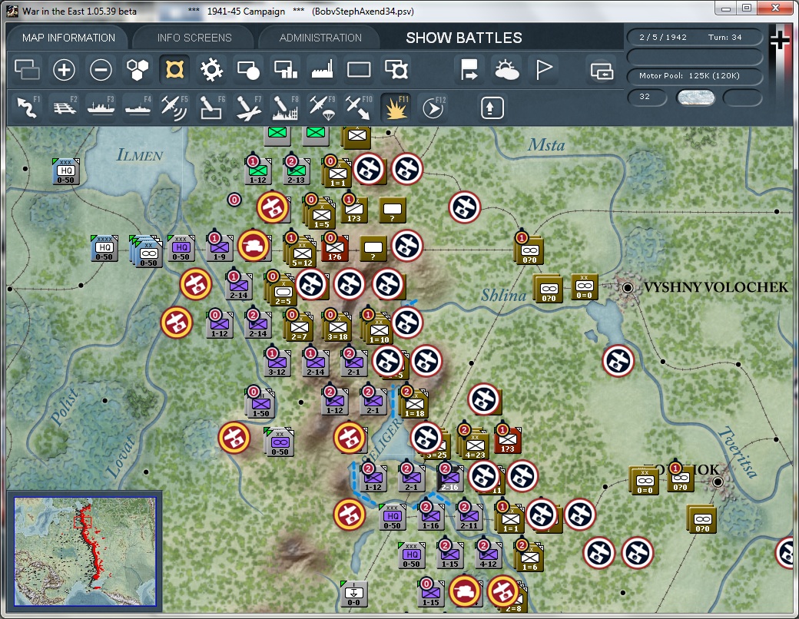Toggle the bar chart overlay icon

pyautogui.click(x=285, y=70)
